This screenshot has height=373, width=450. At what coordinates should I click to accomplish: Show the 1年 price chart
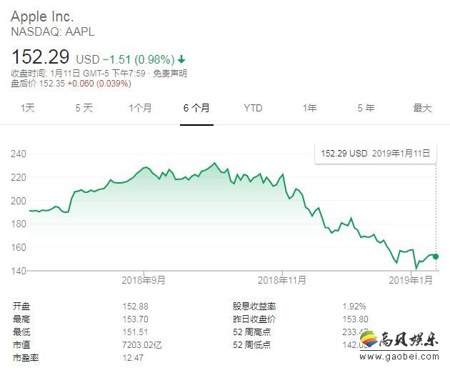(309, 108)
